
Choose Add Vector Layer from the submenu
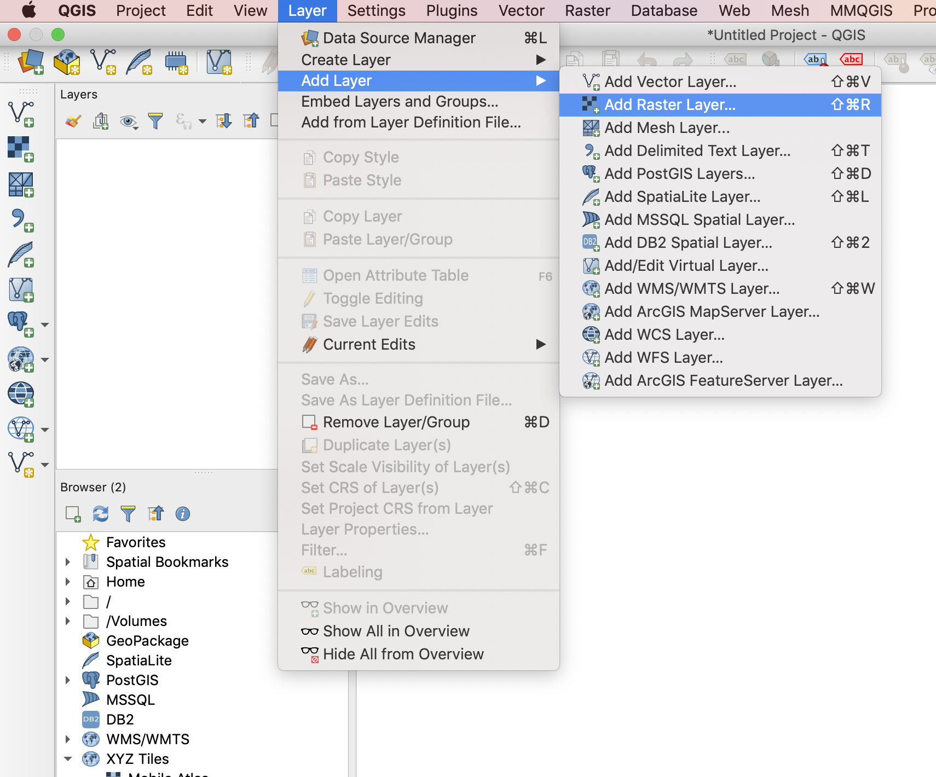[x=671, y=82]
